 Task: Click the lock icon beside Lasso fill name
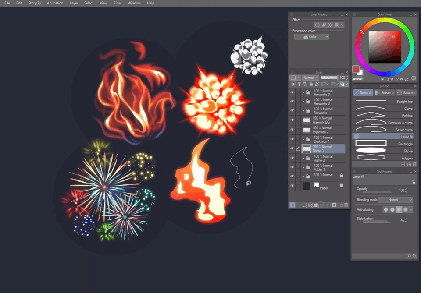pos(414,182)
